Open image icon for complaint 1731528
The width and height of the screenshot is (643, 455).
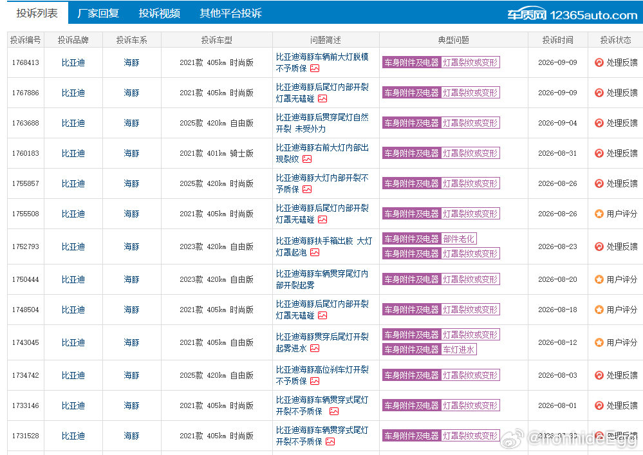(x=330, y=442)
